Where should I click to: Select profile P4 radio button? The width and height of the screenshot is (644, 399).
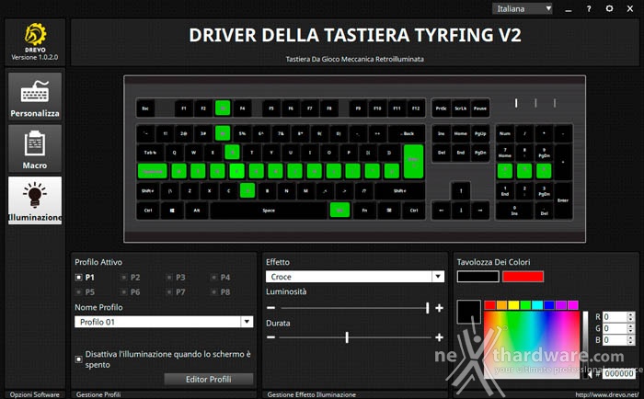click(x=213, y=278)
